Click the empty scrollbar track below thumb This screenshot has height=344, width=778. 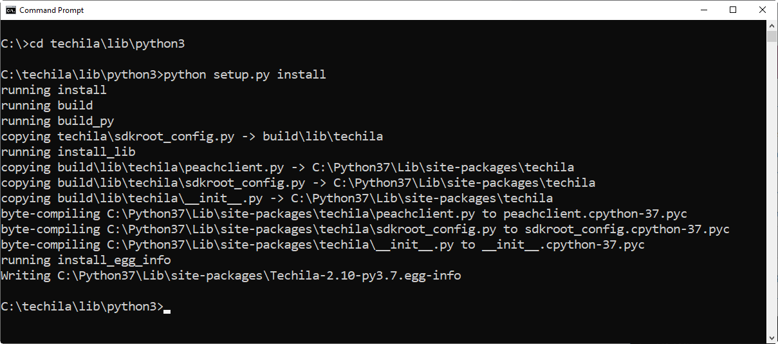[x=772, y=193]
